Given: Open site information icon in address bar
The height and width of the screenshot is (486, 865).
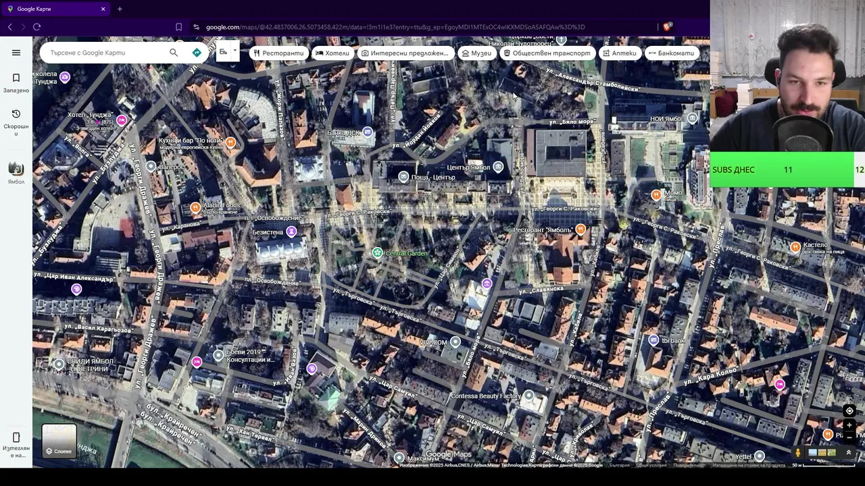Looking at the screenshot, I should [196, 27].
